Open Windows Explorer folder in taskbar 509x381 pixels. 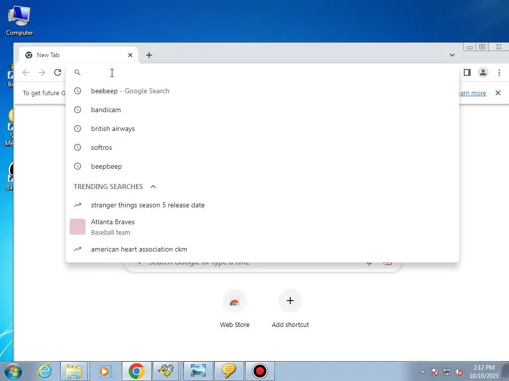pyautogui.click(x=74, y=371)
